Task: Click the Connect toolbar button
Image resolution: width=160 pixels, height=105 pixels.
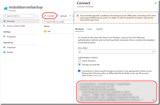Action: click(x=49, y=16)
